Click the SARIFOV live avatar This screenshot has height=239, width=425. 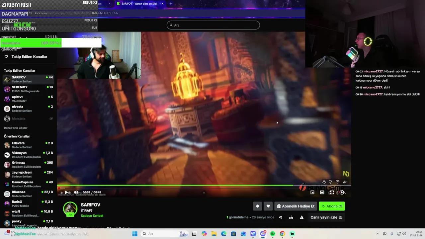click(70, 209)
